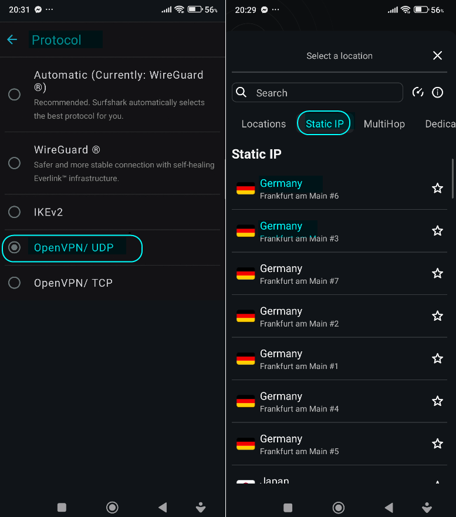
Task: Switch to the Locations tab
Action: click(x=264, y=124)
